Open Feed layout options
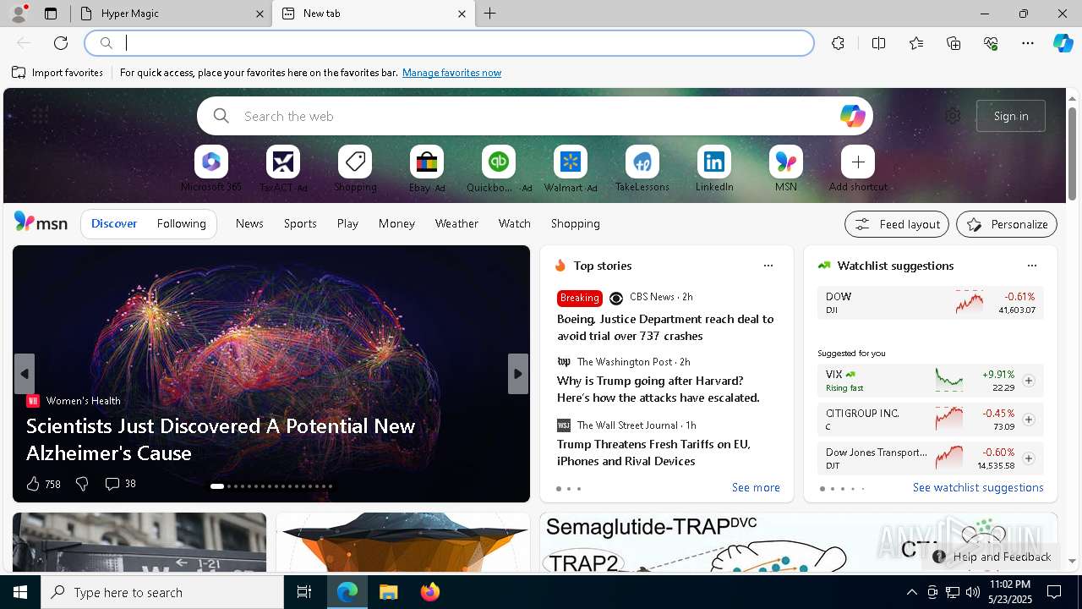This screenshot has height=609, width=1082. [x=897, y=224]
